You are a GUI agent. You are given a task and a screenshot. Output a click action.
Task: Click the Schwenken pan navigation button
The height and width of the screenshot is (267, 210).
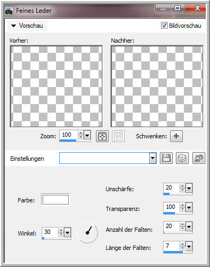[176, 136]
